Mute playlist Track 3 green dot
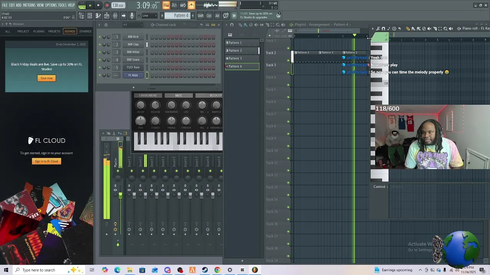490x275 pixels. (x=288, y=72)
